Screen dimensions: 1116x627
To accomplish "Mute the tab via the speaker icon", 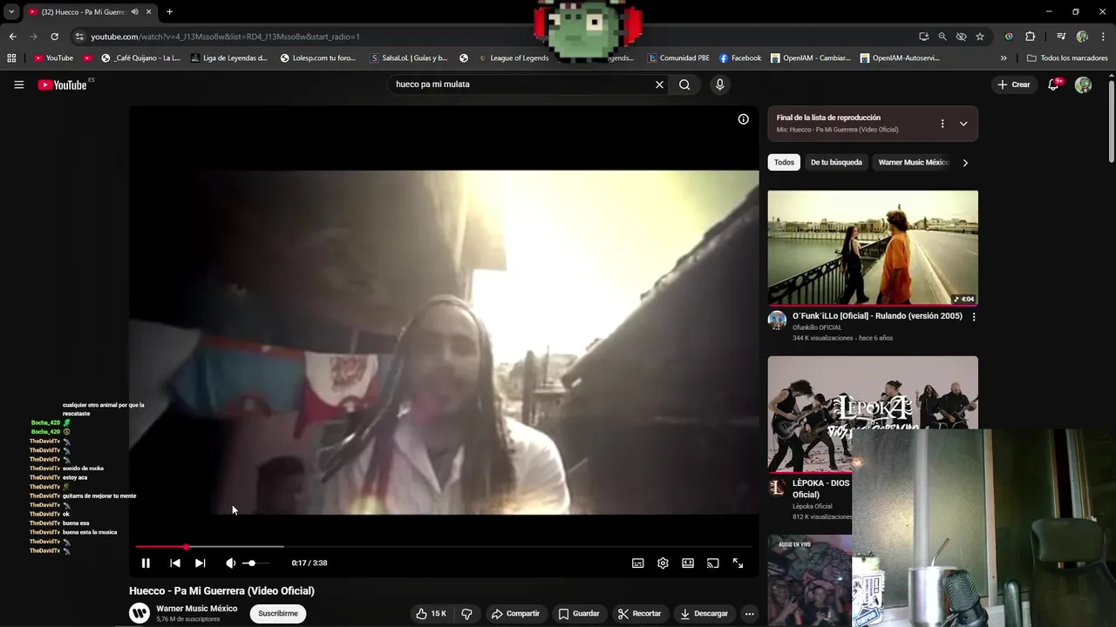I will click(134, 12).
